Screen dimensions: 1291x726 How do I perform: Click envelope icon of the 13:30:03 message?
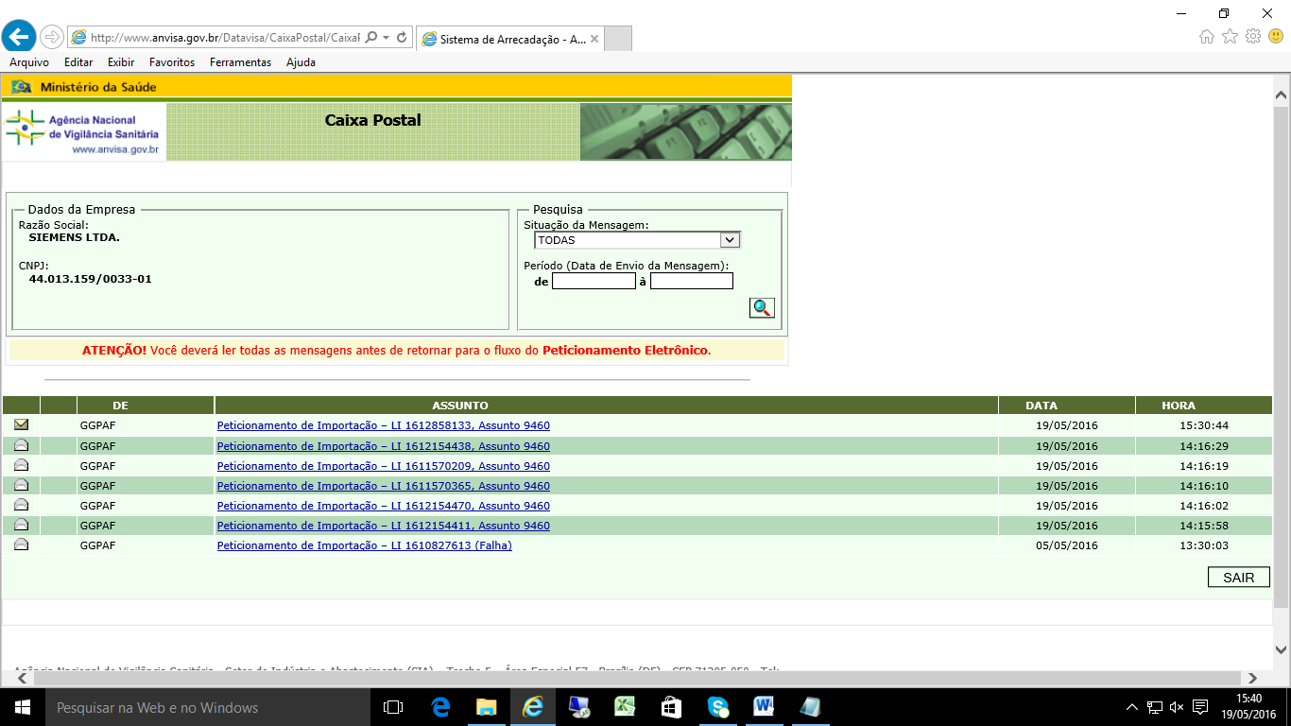(x=21, y=544)
